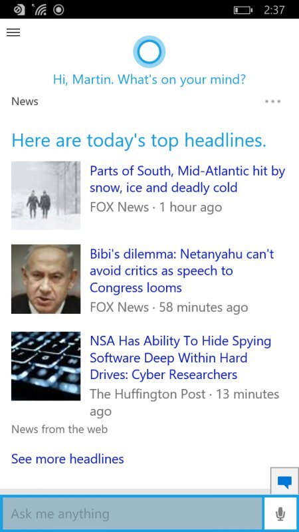Open the chat bubble feedback icon
Image resolution: width=299 pixels, height=532 pixels.
(x=284, y=481)
